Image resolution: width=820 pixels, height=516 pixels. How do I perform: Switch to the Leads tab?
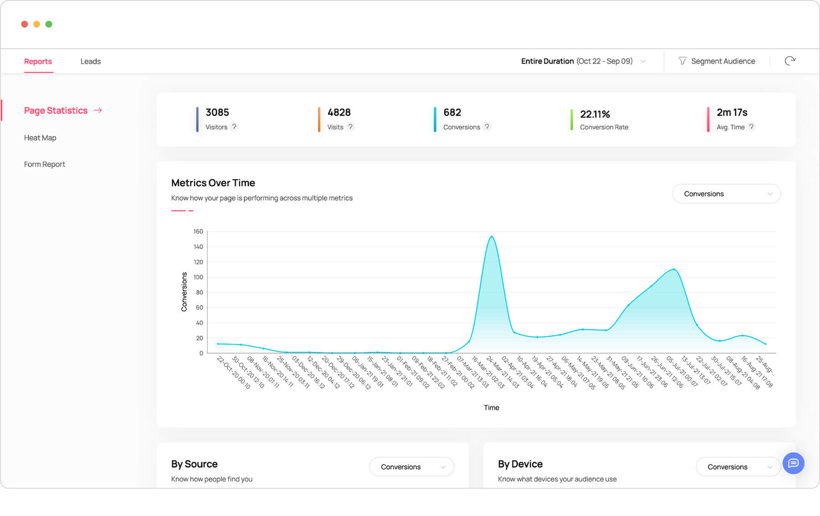coord(90,61)
